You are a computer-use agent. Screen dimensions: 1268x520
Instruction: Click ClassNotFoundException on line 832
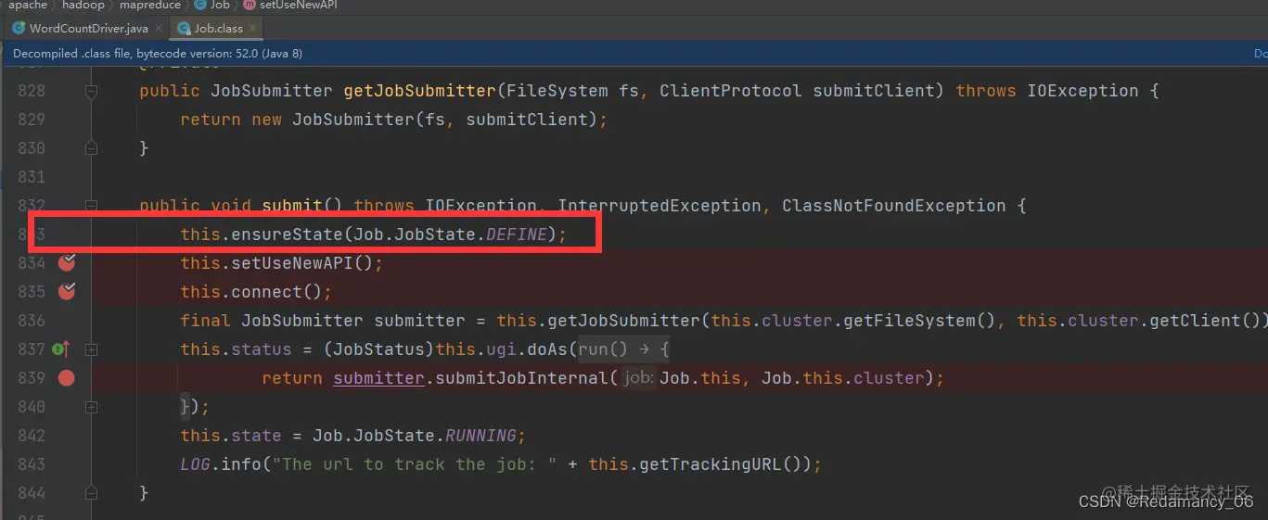(893, 206)
